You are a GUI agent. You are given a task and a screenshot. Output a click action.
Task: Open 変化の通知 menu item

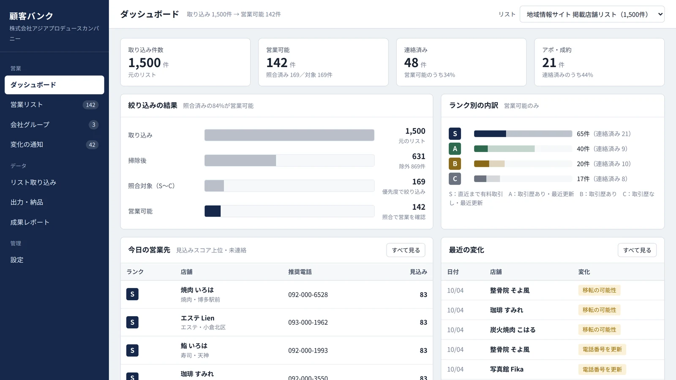(55, 144)
